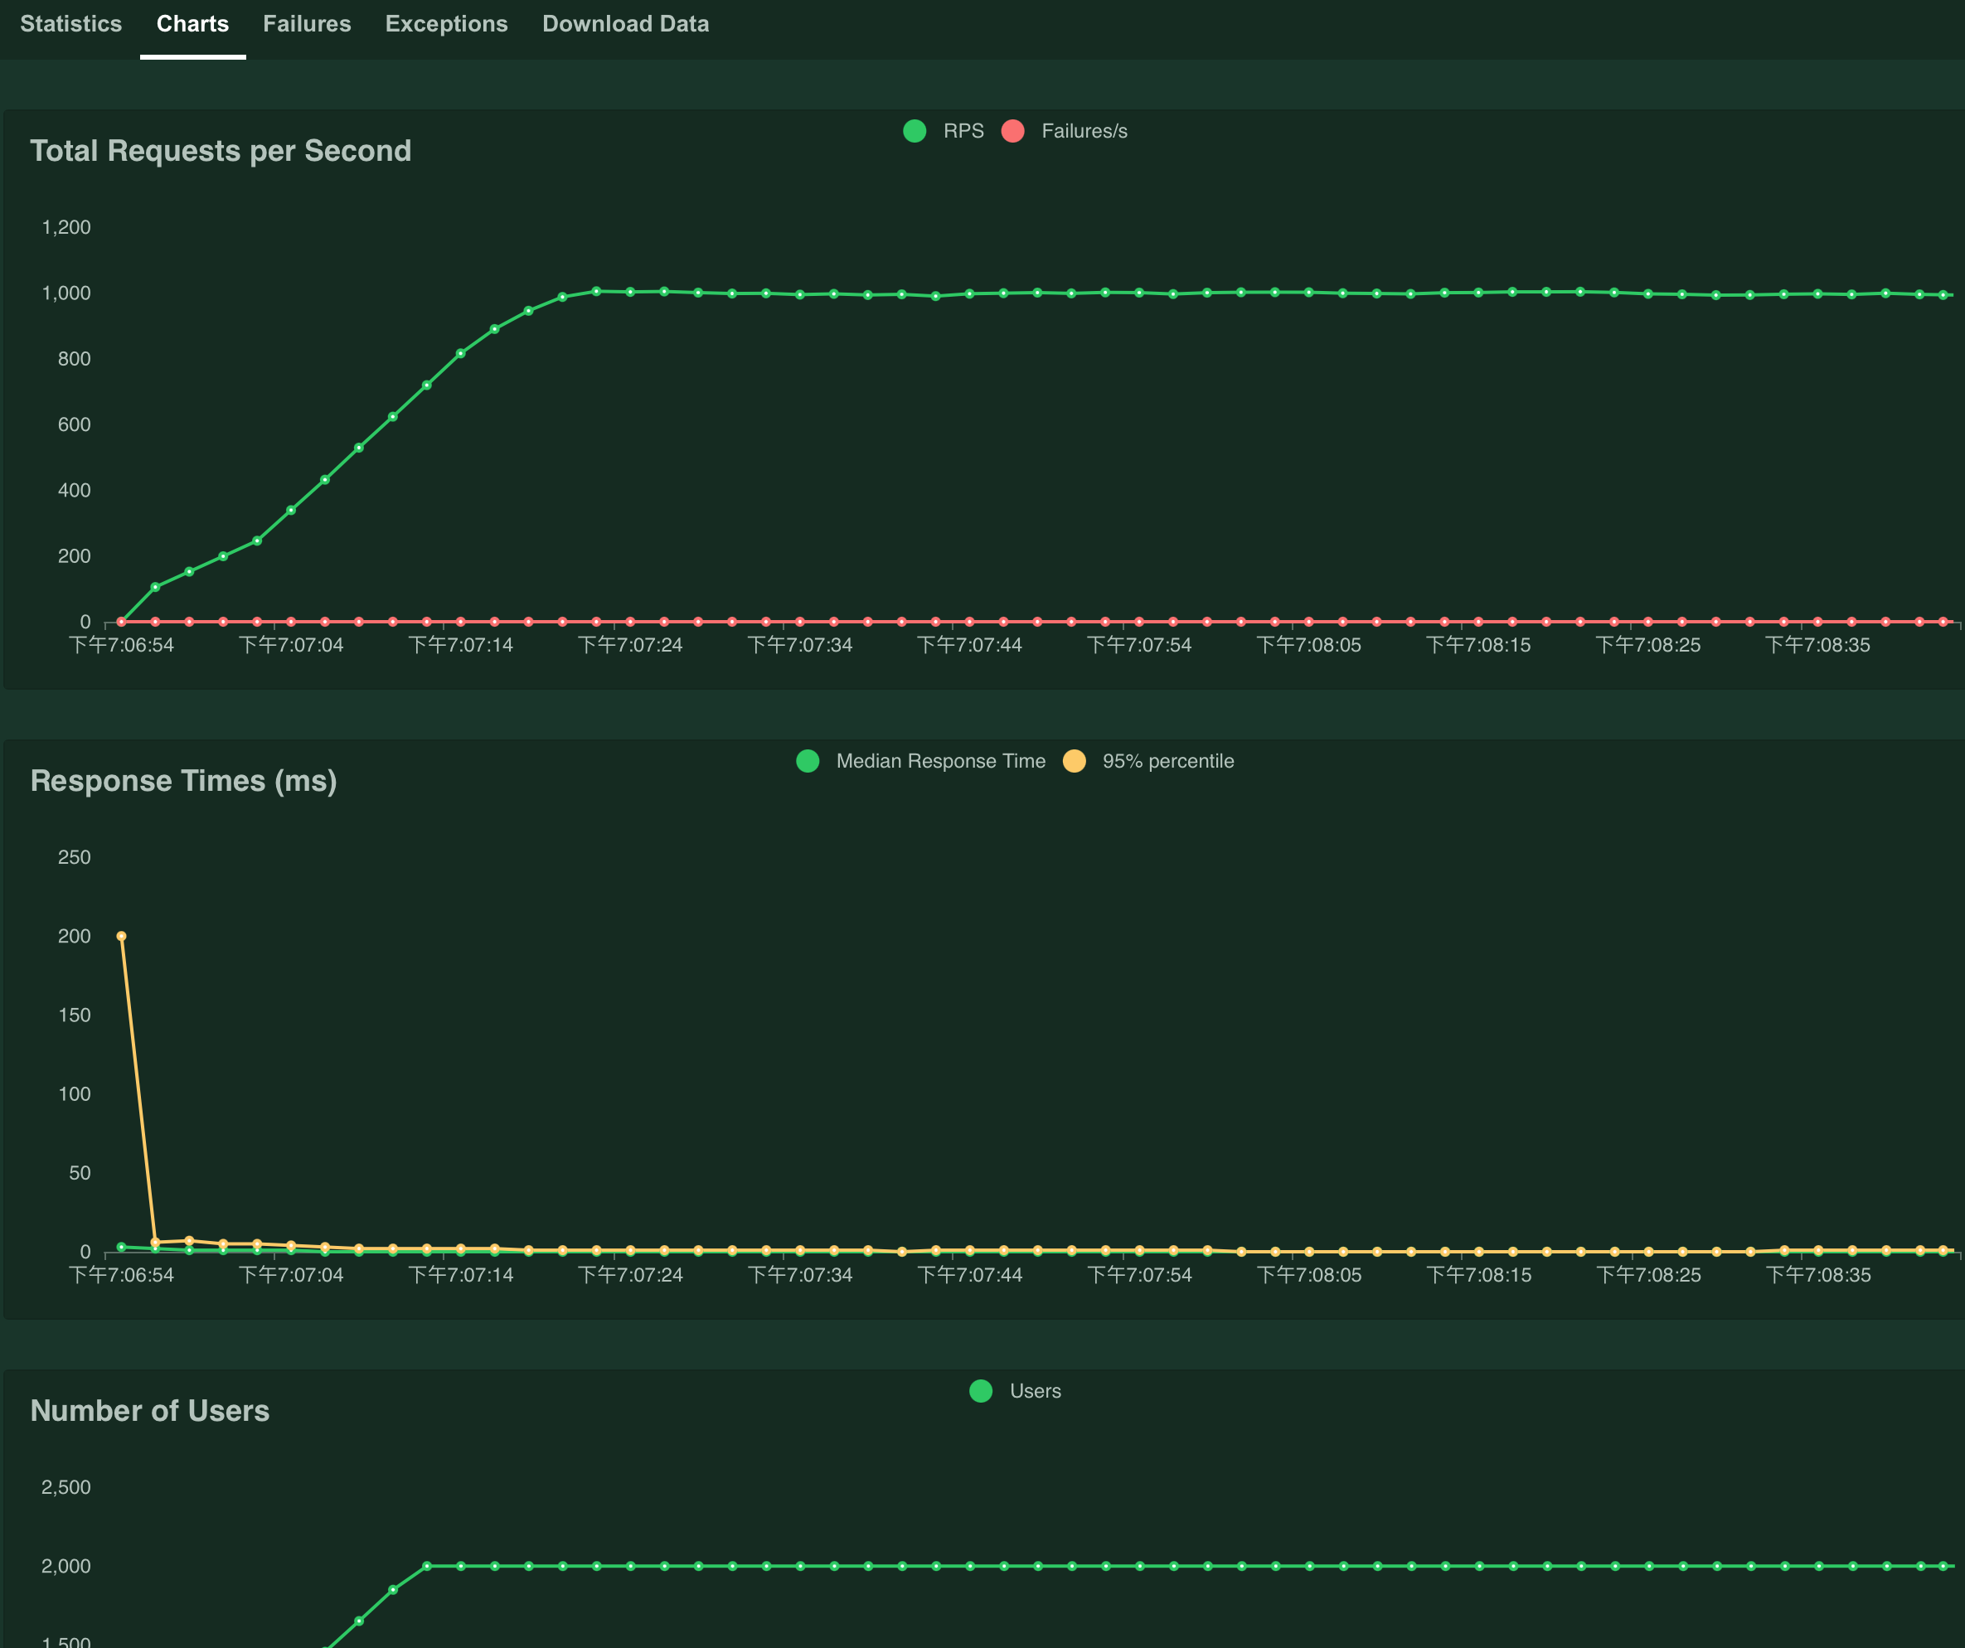The height and width of the screenshot is (1648, 1965).
Task: Toggle the Users legend entry
Action: click(x=1015, y=1391)
